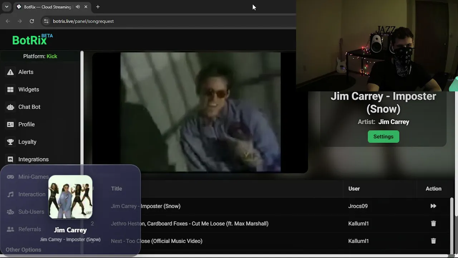Click Kalluml1 on the Too Close row
458x258 pixels.
(x=358, y=241)
